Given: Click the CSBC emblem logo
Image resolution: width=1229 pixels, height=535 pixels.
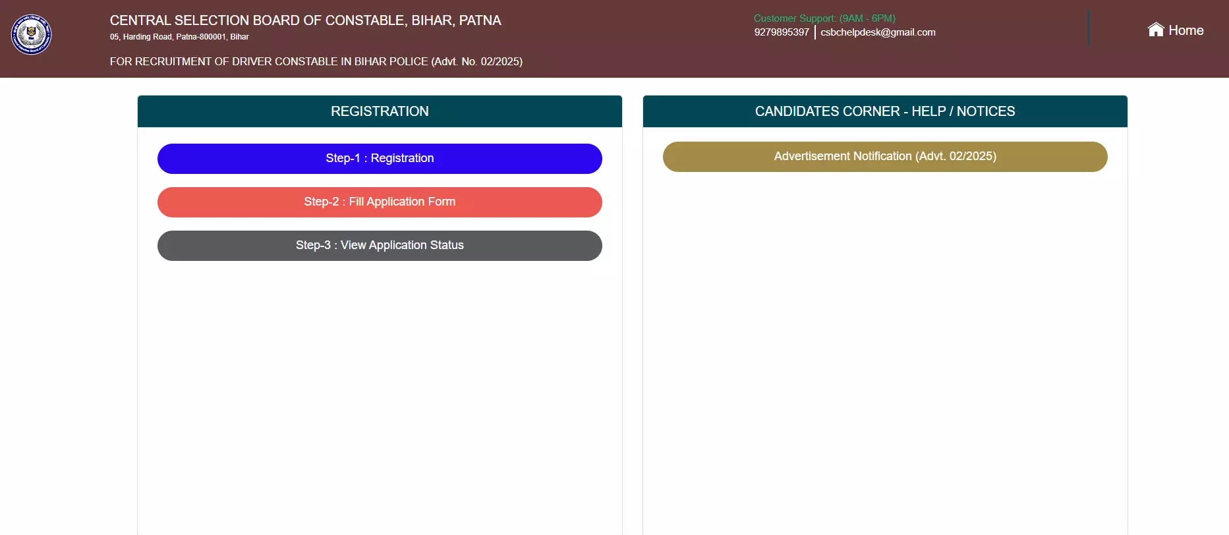Looking at the screenshot, I should pos(31,34).
